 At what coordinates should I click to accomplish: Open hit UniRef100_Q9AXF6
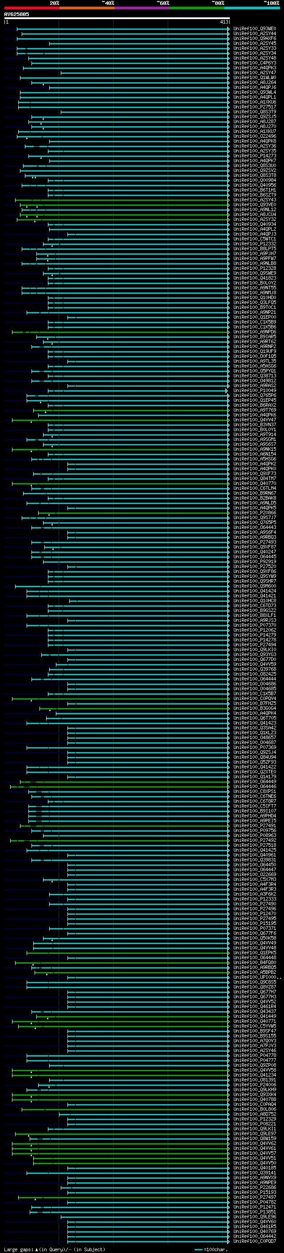coord(255,38)
